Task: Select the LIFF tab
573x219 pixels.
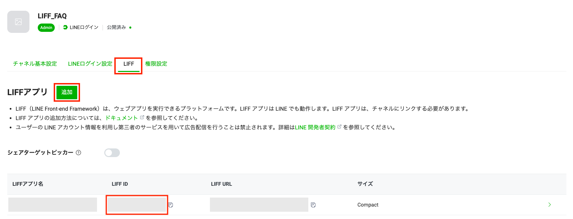Action: coord(128,64)
